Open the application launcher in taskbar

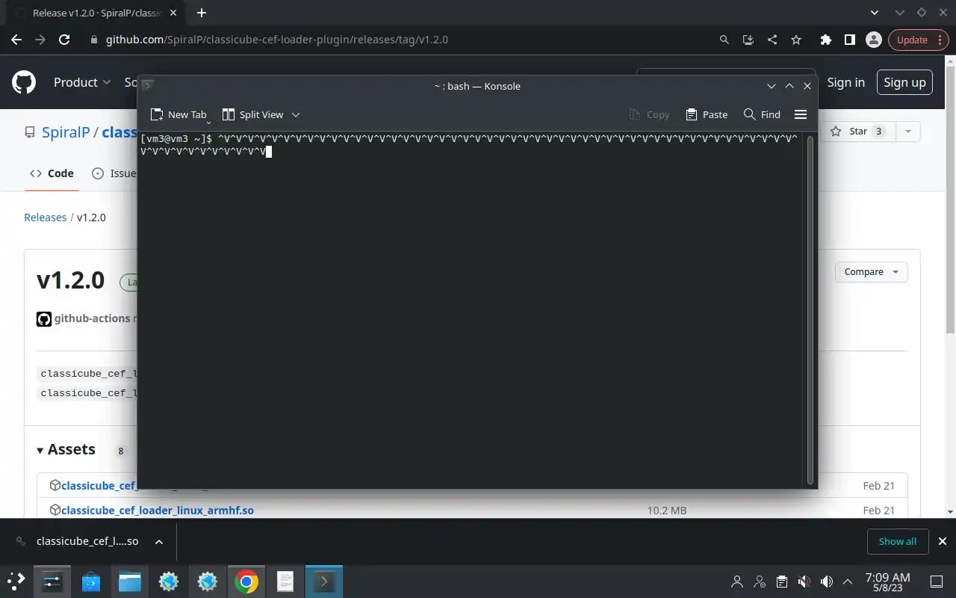(16, 581)
